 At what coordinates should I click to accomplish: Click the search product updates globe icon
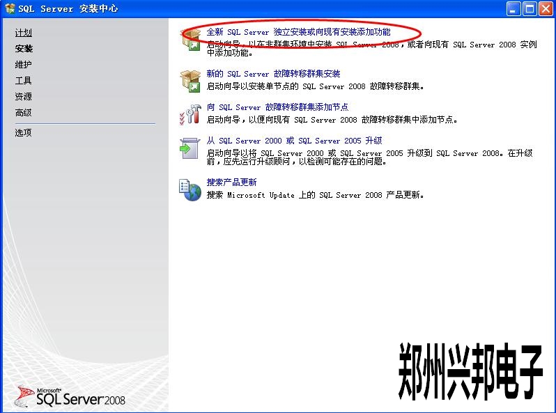(190, 189)
